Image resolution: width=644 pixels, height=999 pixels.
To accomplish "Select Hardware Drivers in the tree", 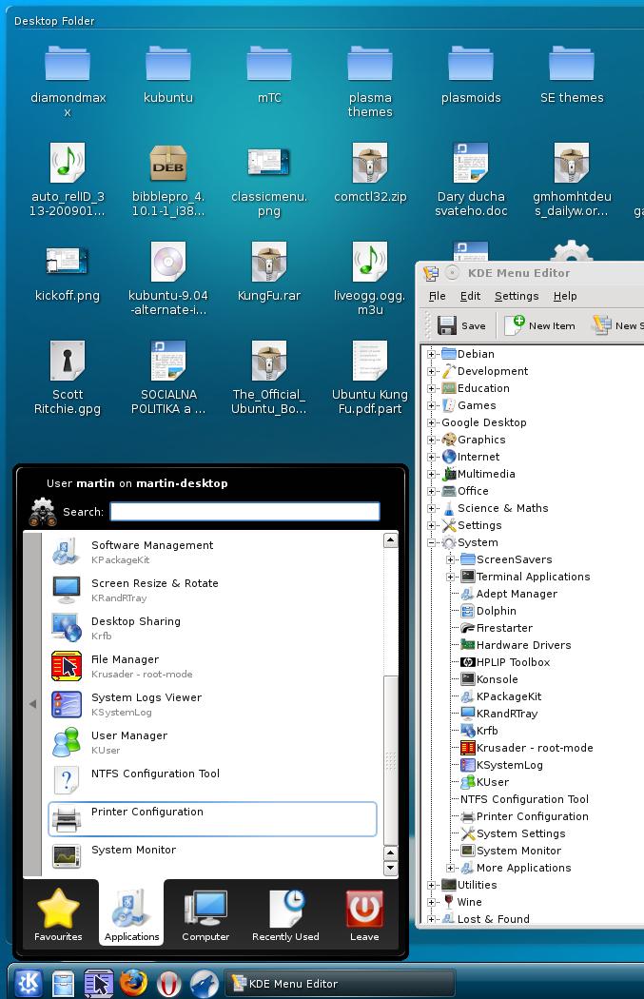I will pos(523,645).
